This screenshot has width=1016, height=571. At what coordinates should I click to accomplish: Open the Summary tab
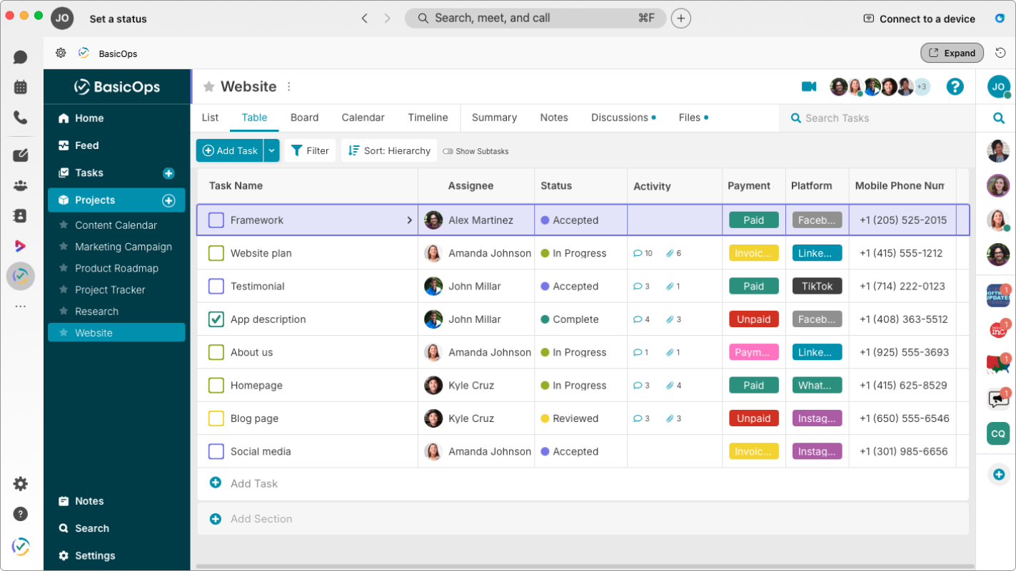494,118
